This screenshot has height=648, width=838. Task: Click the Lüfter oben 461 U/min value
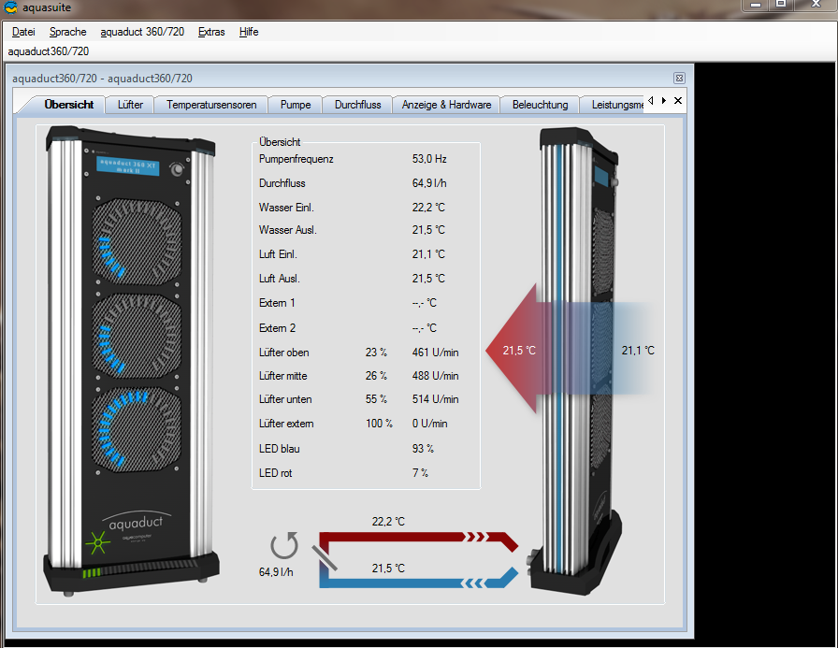435,353
